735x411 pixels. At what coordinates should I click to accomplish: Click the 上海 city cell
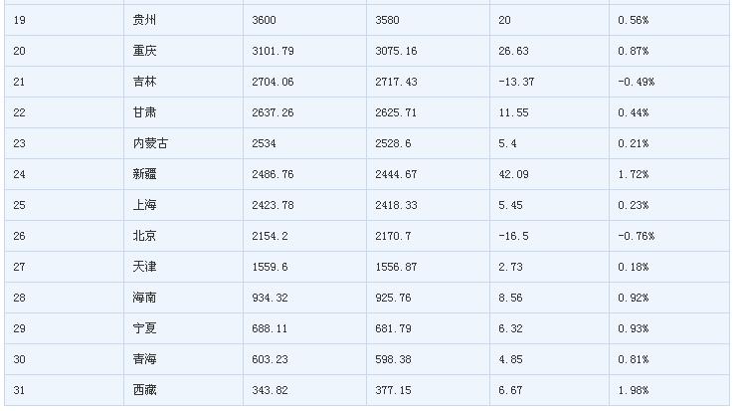coord(144,205)
